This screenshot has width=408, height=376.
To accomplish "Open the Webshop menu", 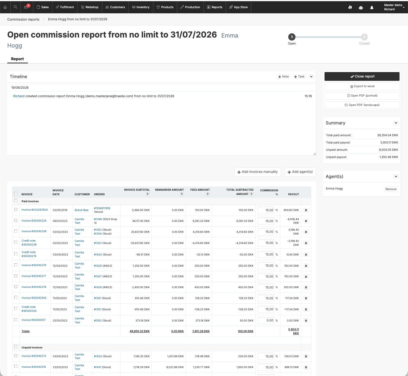I will click(x=90, y=7).
